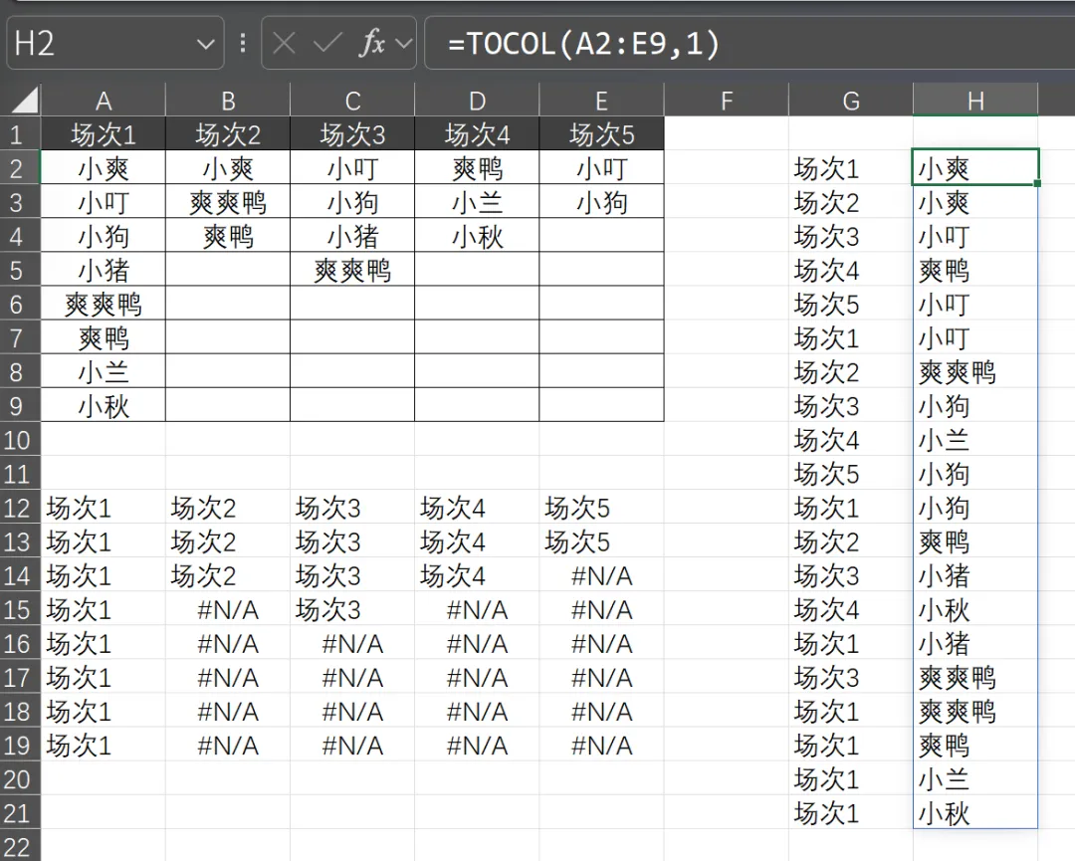Click header cell 场次3 in C1
Image resolution: width=1075 pixels, height=861 pixels.
click(x=352, y=134)
